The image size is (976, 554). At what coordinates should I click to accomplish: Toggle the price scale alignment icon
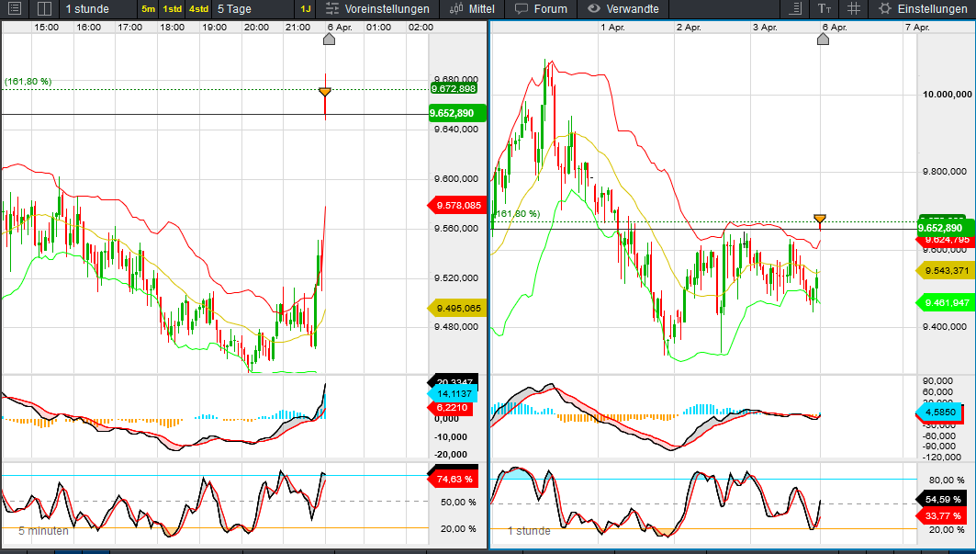coord(795,8)
